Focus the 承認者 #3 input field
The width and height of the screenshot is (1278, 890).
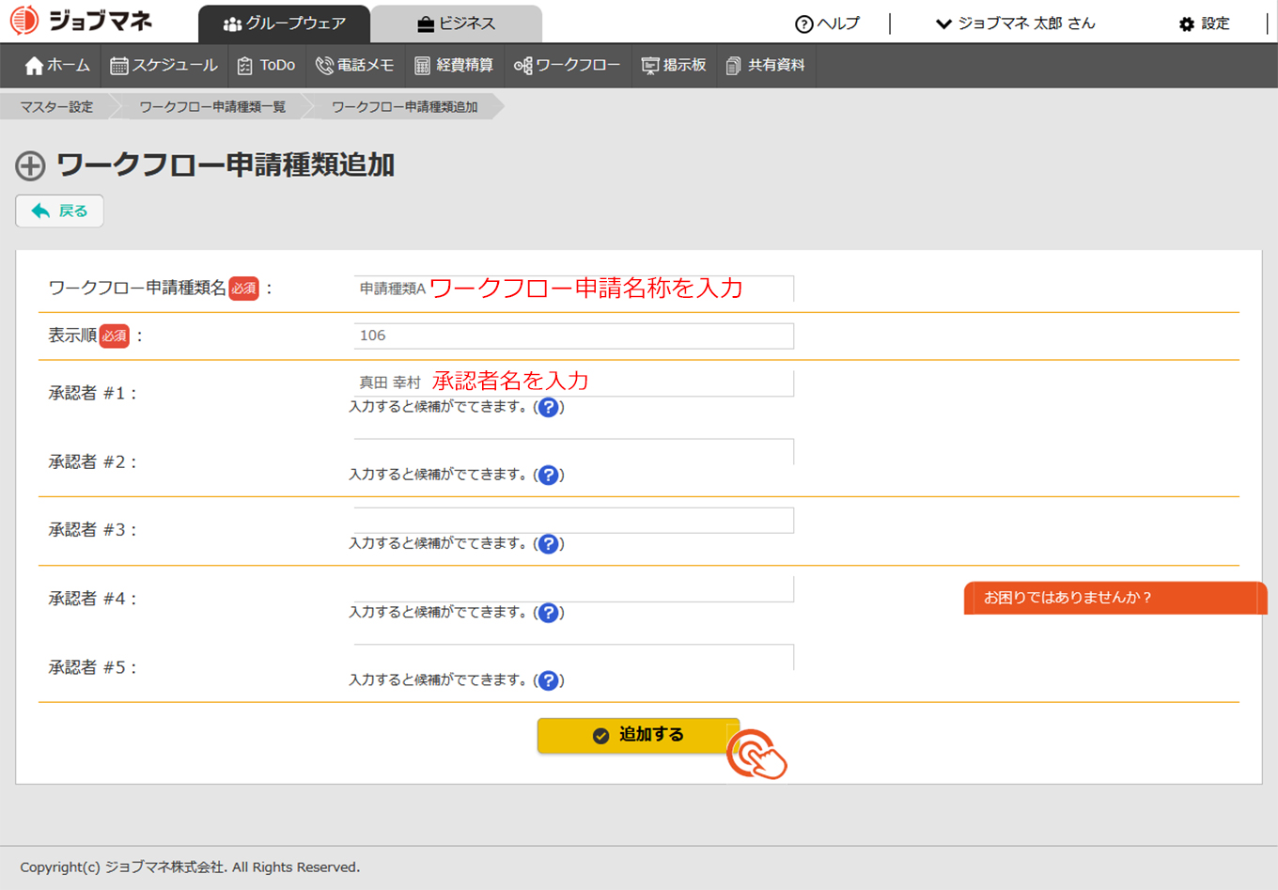(573, 520)
